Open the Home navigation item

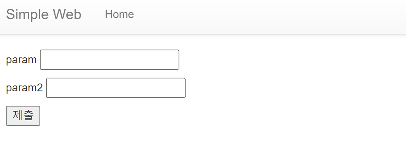pos(119,14)
